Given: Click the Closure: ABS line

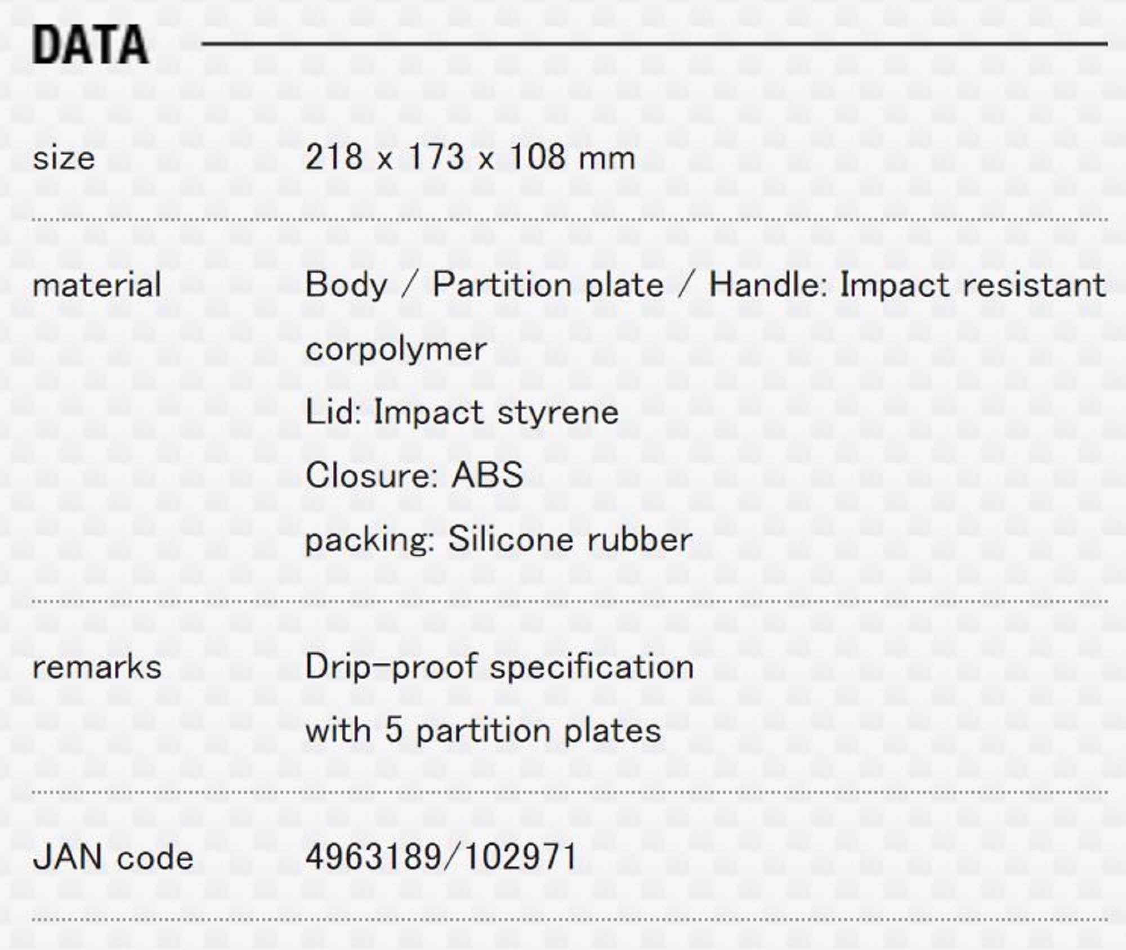Looking at the screenshot, I should pos(414,475).
